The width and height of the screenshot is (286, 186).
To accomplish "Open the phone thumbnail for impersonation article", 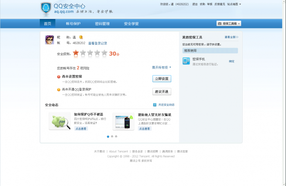I will (123, 122).
